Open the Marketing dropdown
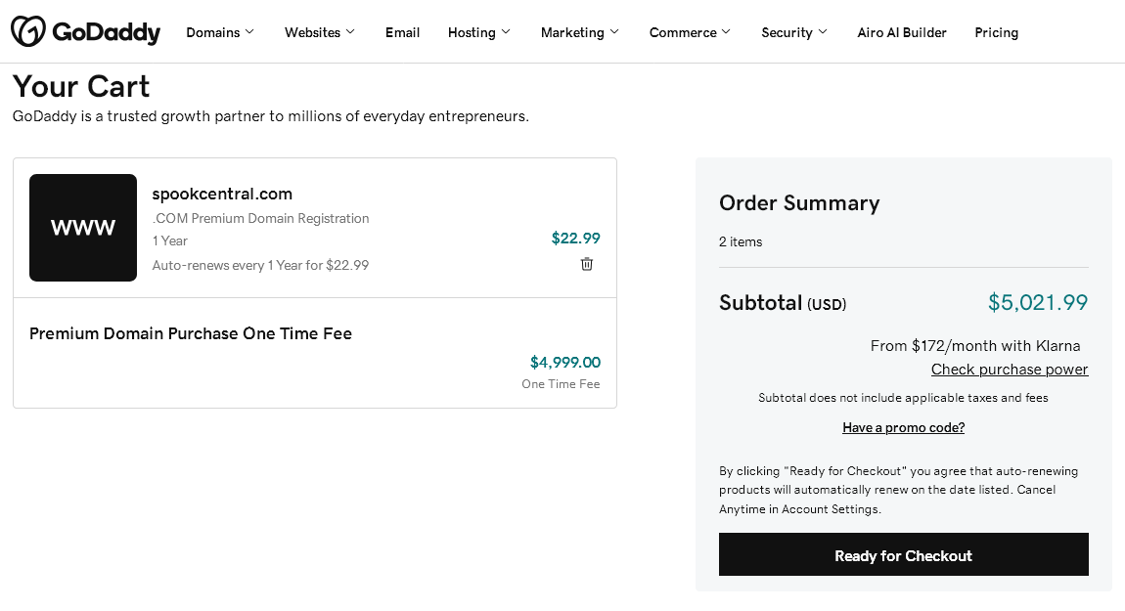The image size is (1125, 611). (x=580, y=32)
